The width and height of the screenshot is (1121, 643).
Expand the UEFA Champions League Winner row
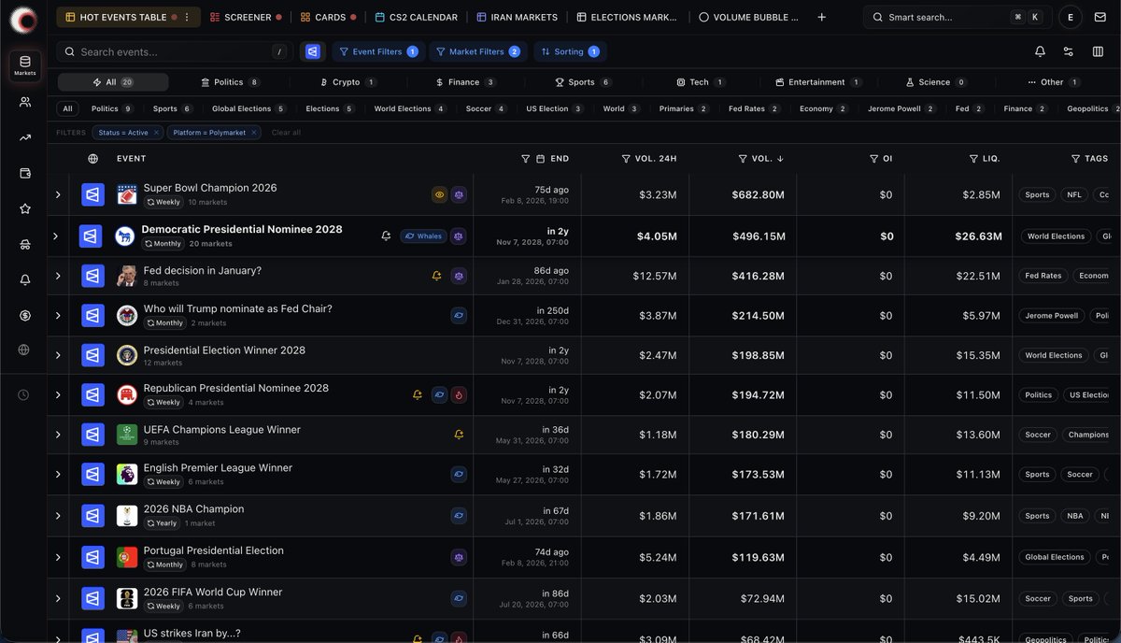58,435
